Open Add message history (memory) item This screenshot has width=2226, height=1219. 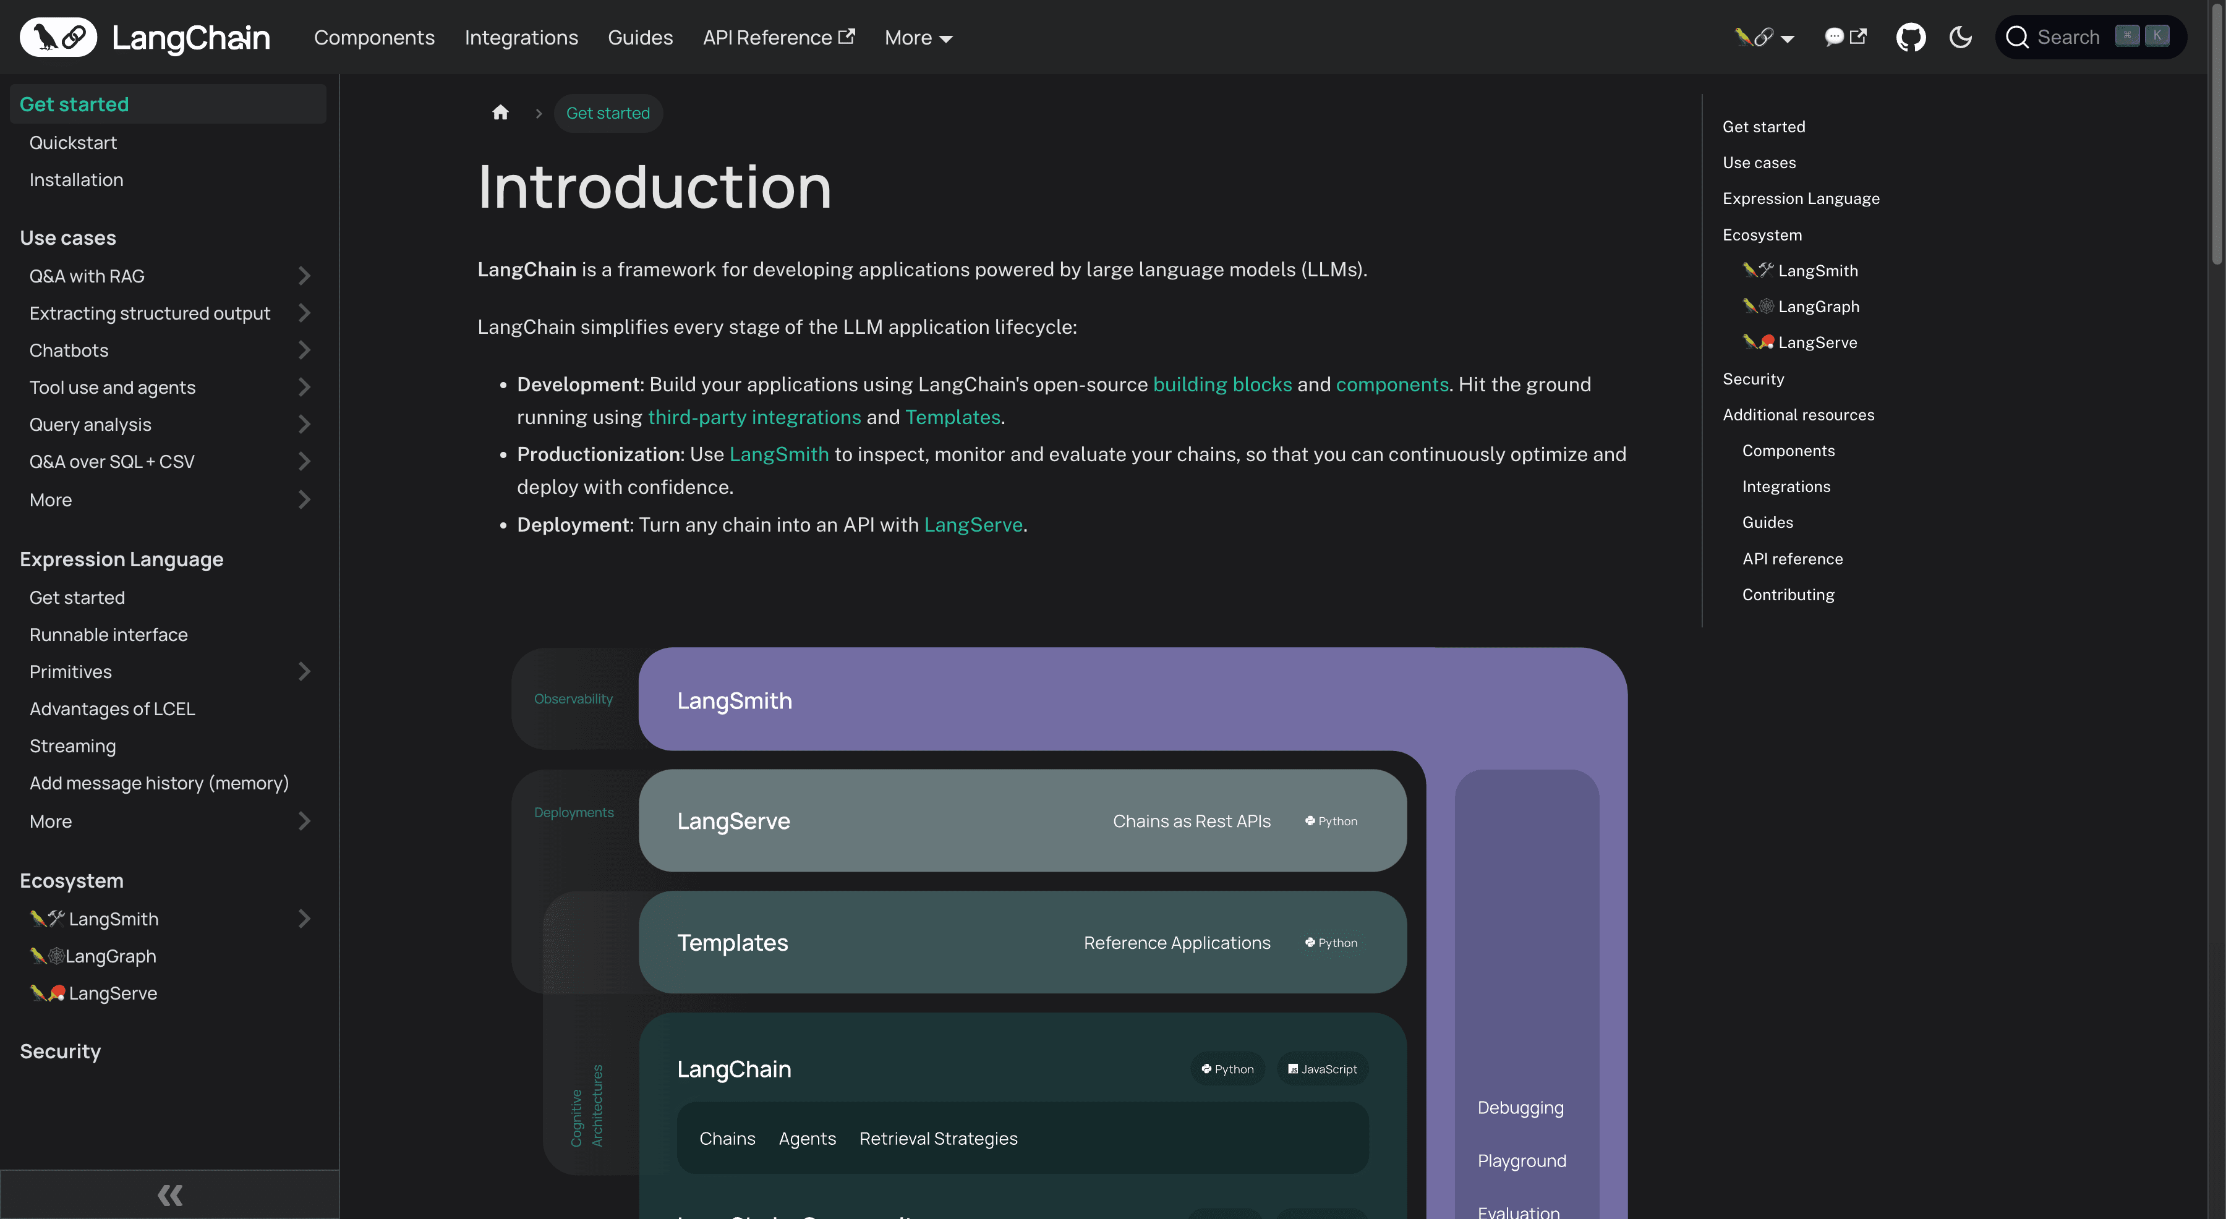click(x=159, y=783)
